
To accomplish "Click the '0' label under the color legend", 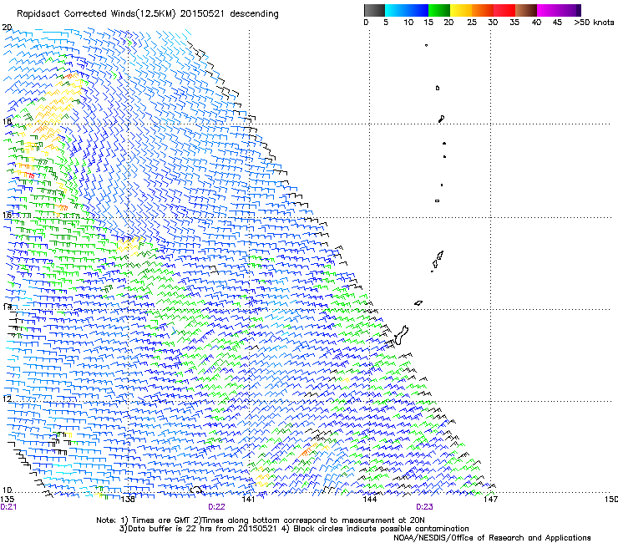I will pos(366,22).
